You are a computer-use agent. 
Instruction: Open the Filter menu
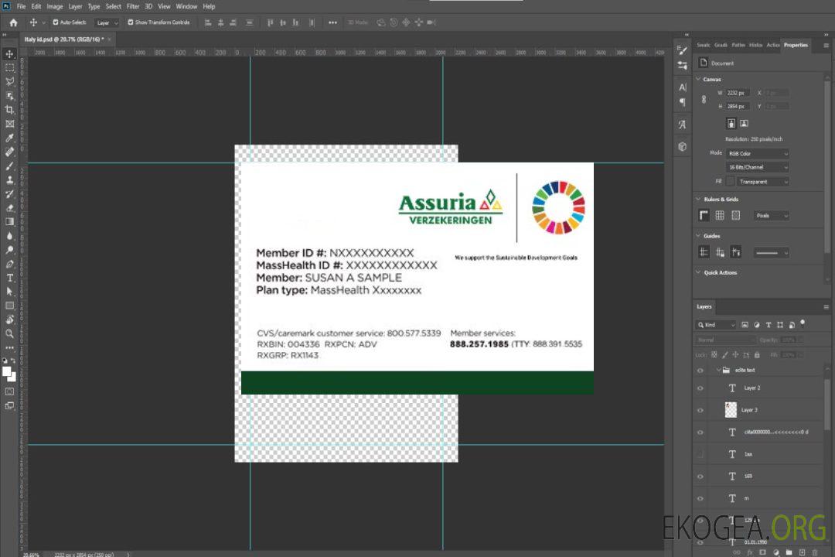[x=133, y=6]
